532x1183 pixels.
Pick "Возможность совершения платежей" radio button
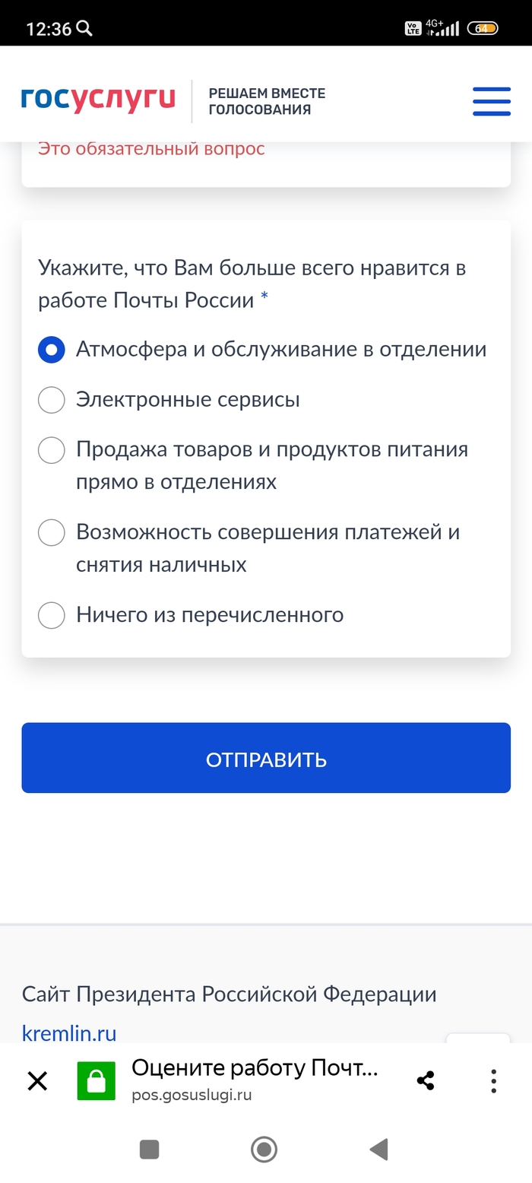(x=52, y=532)
